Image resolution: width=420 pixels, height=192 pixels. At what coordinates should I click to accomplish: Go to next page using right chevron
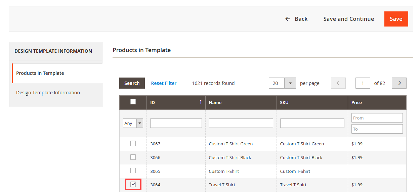click(x=399, y=83)
